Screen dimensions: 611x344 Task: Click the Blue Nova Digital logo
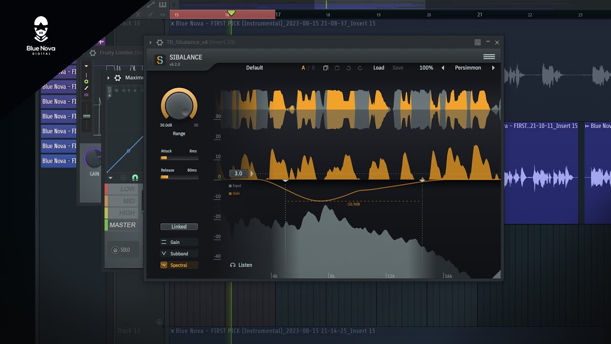(x=41, y=36)
